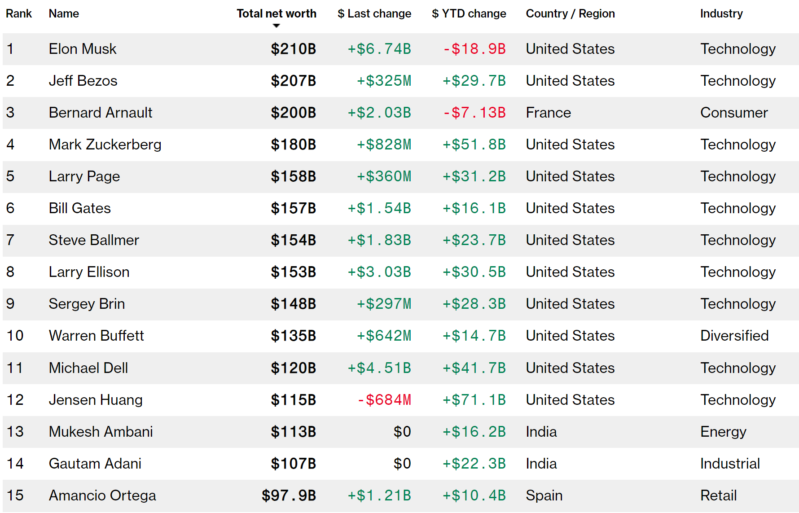Click Larry Page in the list
The width and height of the screenshot is (799, 513).
84,176
